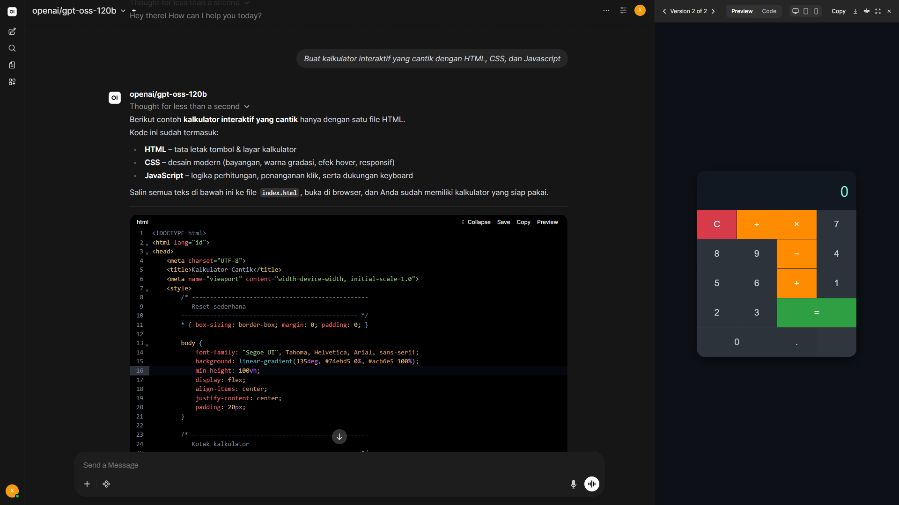This screenshot has height=505, width=899.
Task: Preview the html code block
Action: click(547, 222)
